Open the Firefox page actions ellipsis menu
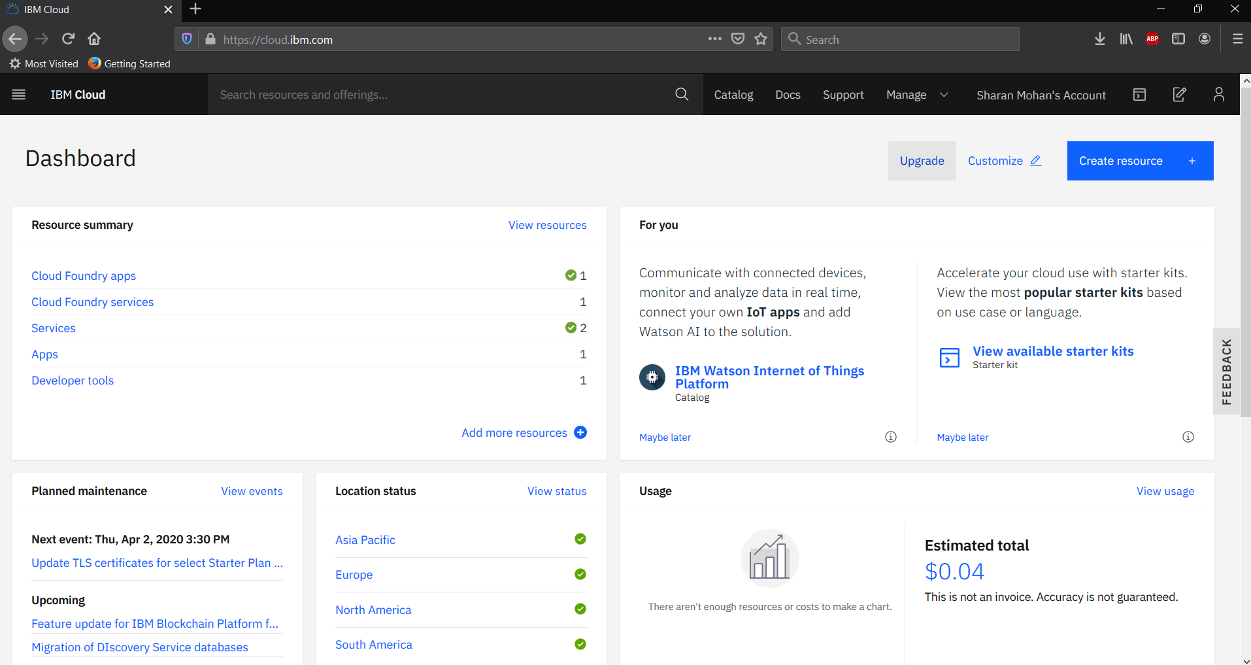Screen dimensions: 1251x665 tap(714, 39)
